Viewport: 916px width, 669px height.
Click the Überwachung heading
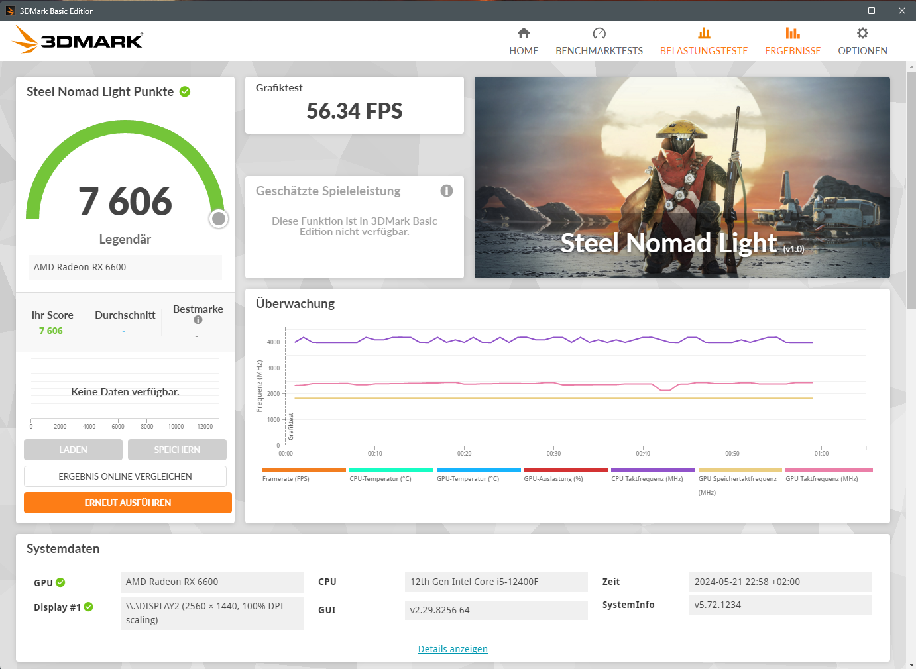(x=295, y=303)
